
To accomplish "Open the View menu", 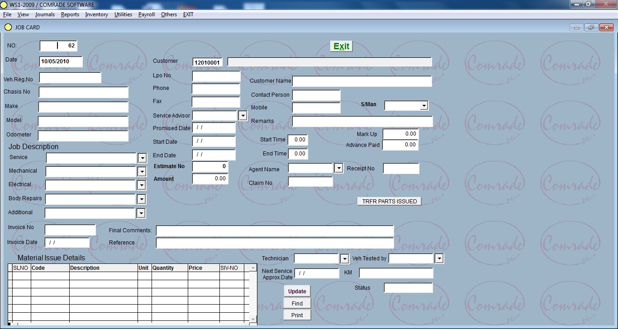I will pyautogui.click(x=23, y=14).
